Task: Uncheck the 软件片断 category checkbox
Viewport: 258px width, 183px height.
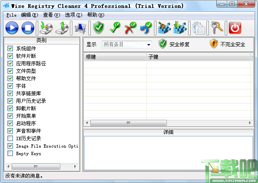Action: [10, 56]
